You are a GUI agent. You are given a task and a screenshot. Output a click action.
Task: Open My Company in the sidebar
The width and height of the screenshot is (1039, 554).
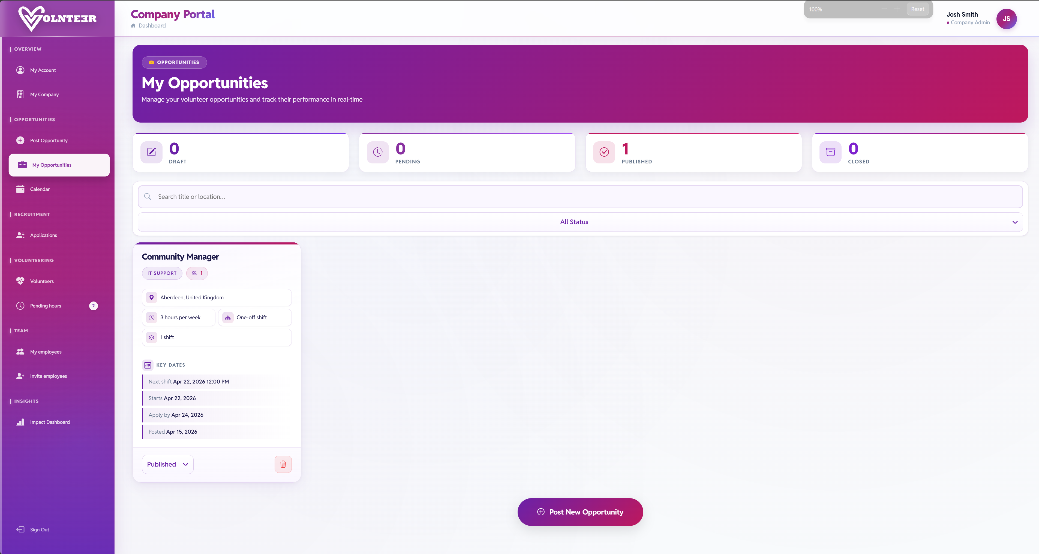click(59, 94)
